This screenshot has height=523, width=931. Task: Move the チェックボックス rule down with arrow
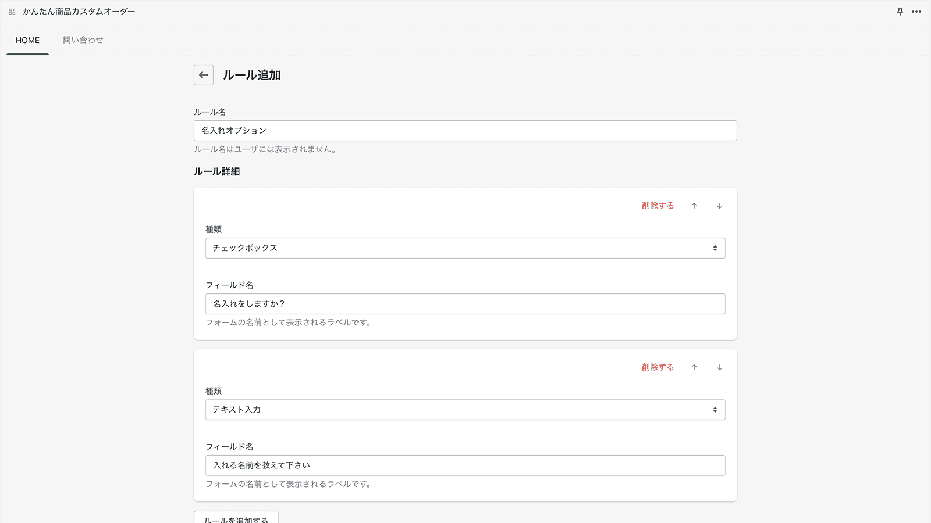[720, 206]
